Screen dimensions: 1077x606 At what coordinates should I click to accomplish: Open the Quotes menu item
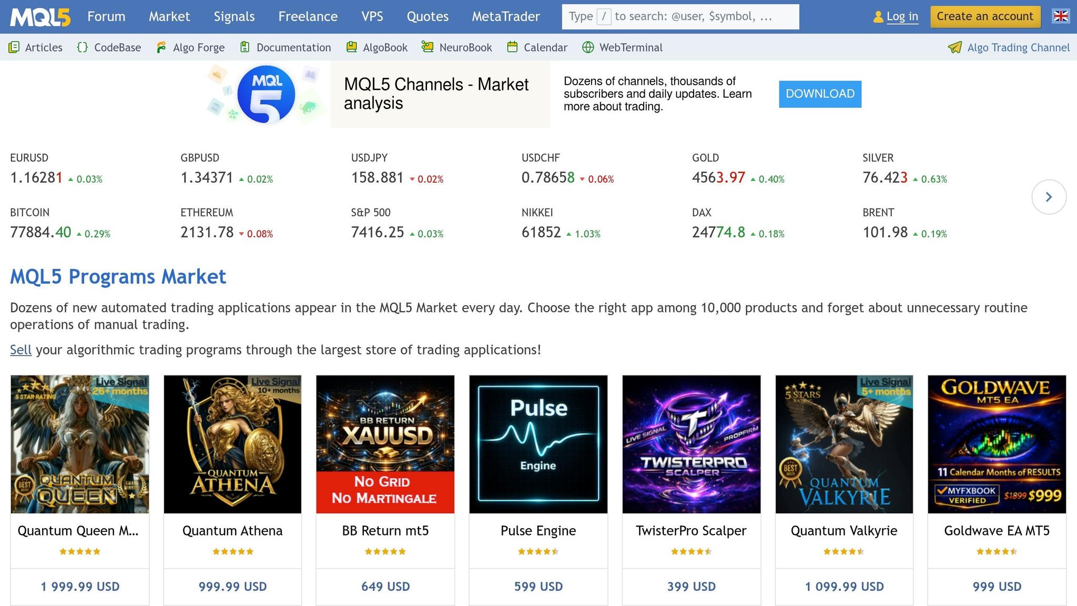click(x=428, y=17)
